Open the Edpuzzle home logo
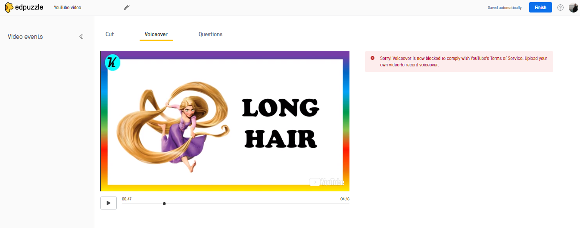The width and height of the screenshot is (580, 228). [24, 7]
